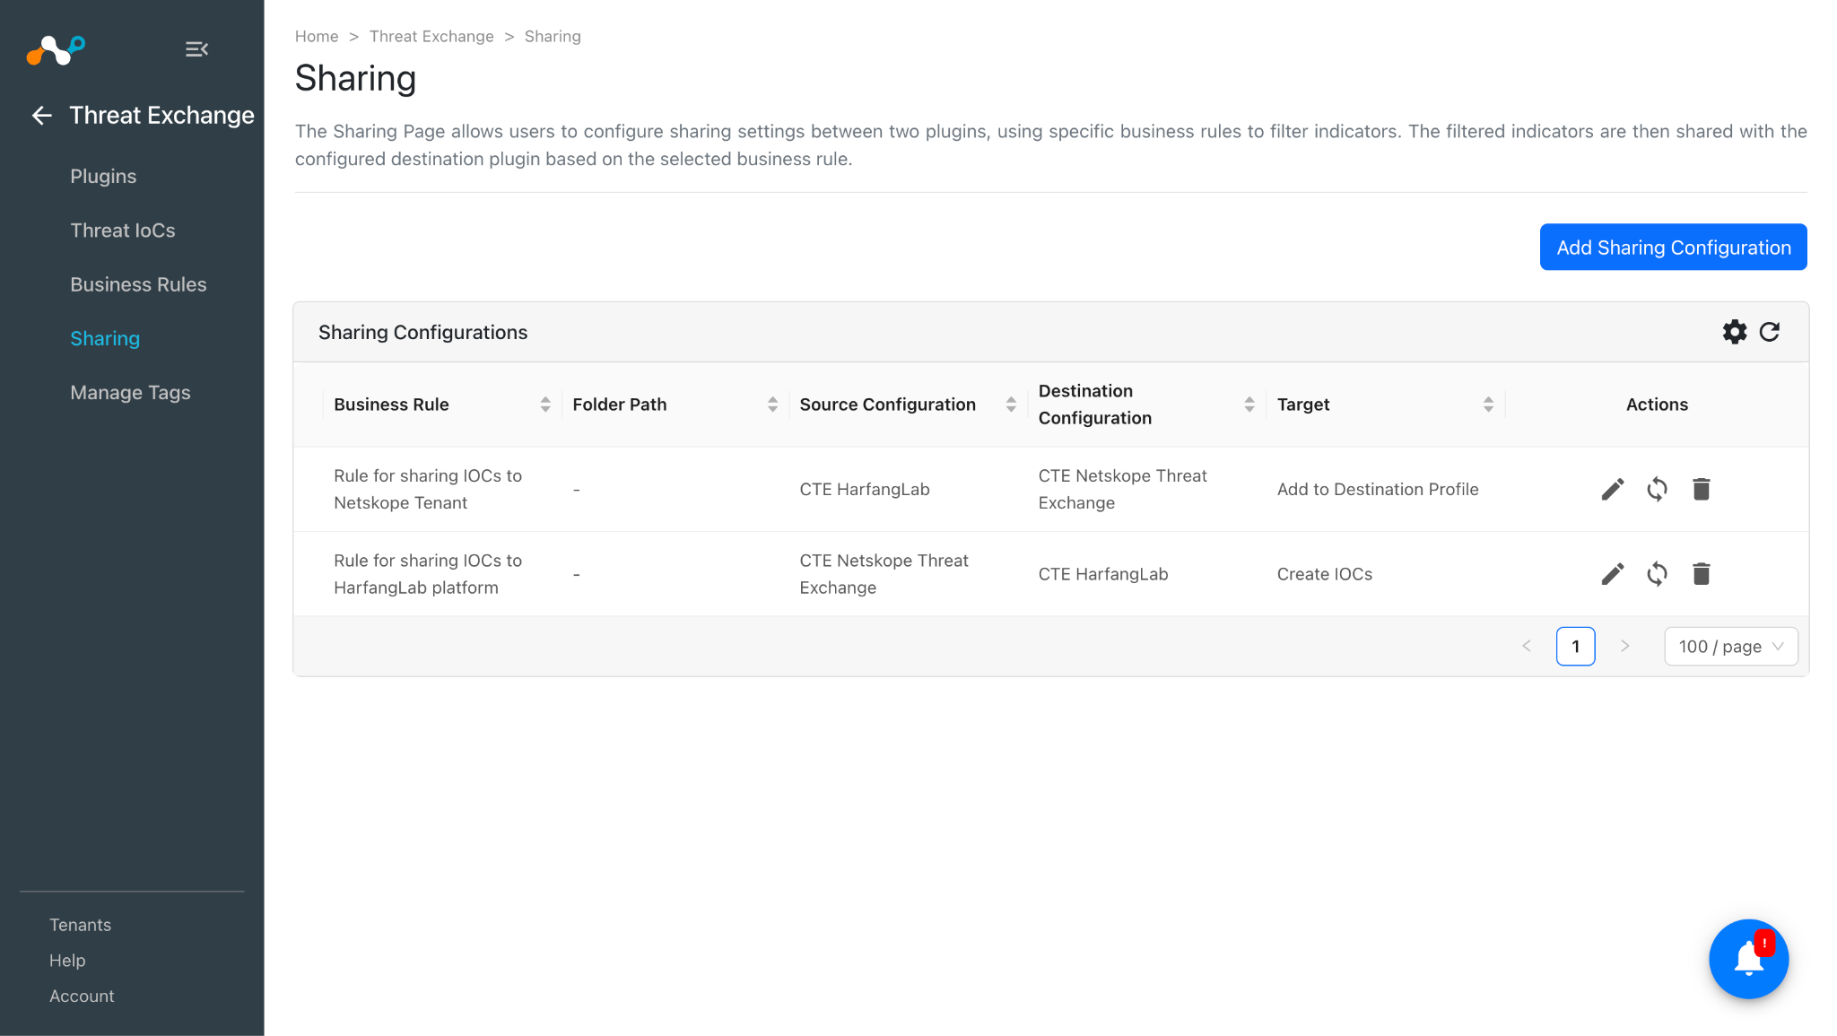Refresh the Sharing Configurations table
This screenshot has height=1036, width=1837.
point(1770,332)
